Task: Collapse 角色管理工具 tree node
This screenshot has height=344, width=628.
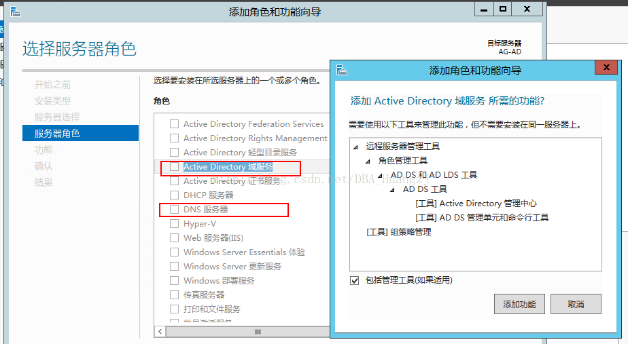Action: (368, 161)
